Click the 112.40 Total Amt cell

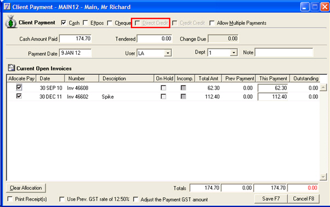pyautogui.click(x=212, y=97)
